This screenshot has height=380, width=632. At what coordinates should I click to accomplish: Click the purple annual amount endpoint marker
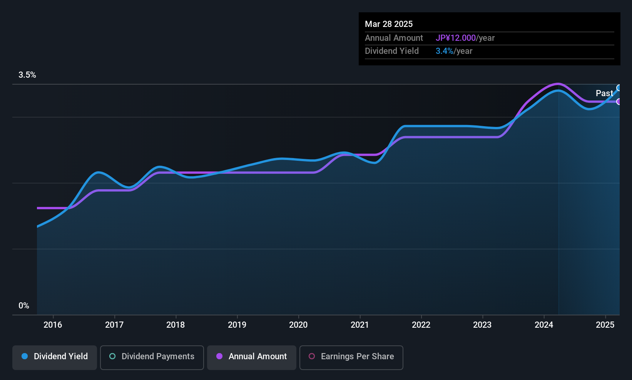[x=619, y=102]
